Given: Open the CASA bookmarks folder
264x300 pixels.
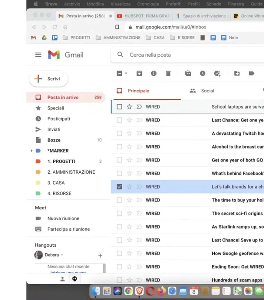Looking at the screenshot, I should tap(155, 38).
